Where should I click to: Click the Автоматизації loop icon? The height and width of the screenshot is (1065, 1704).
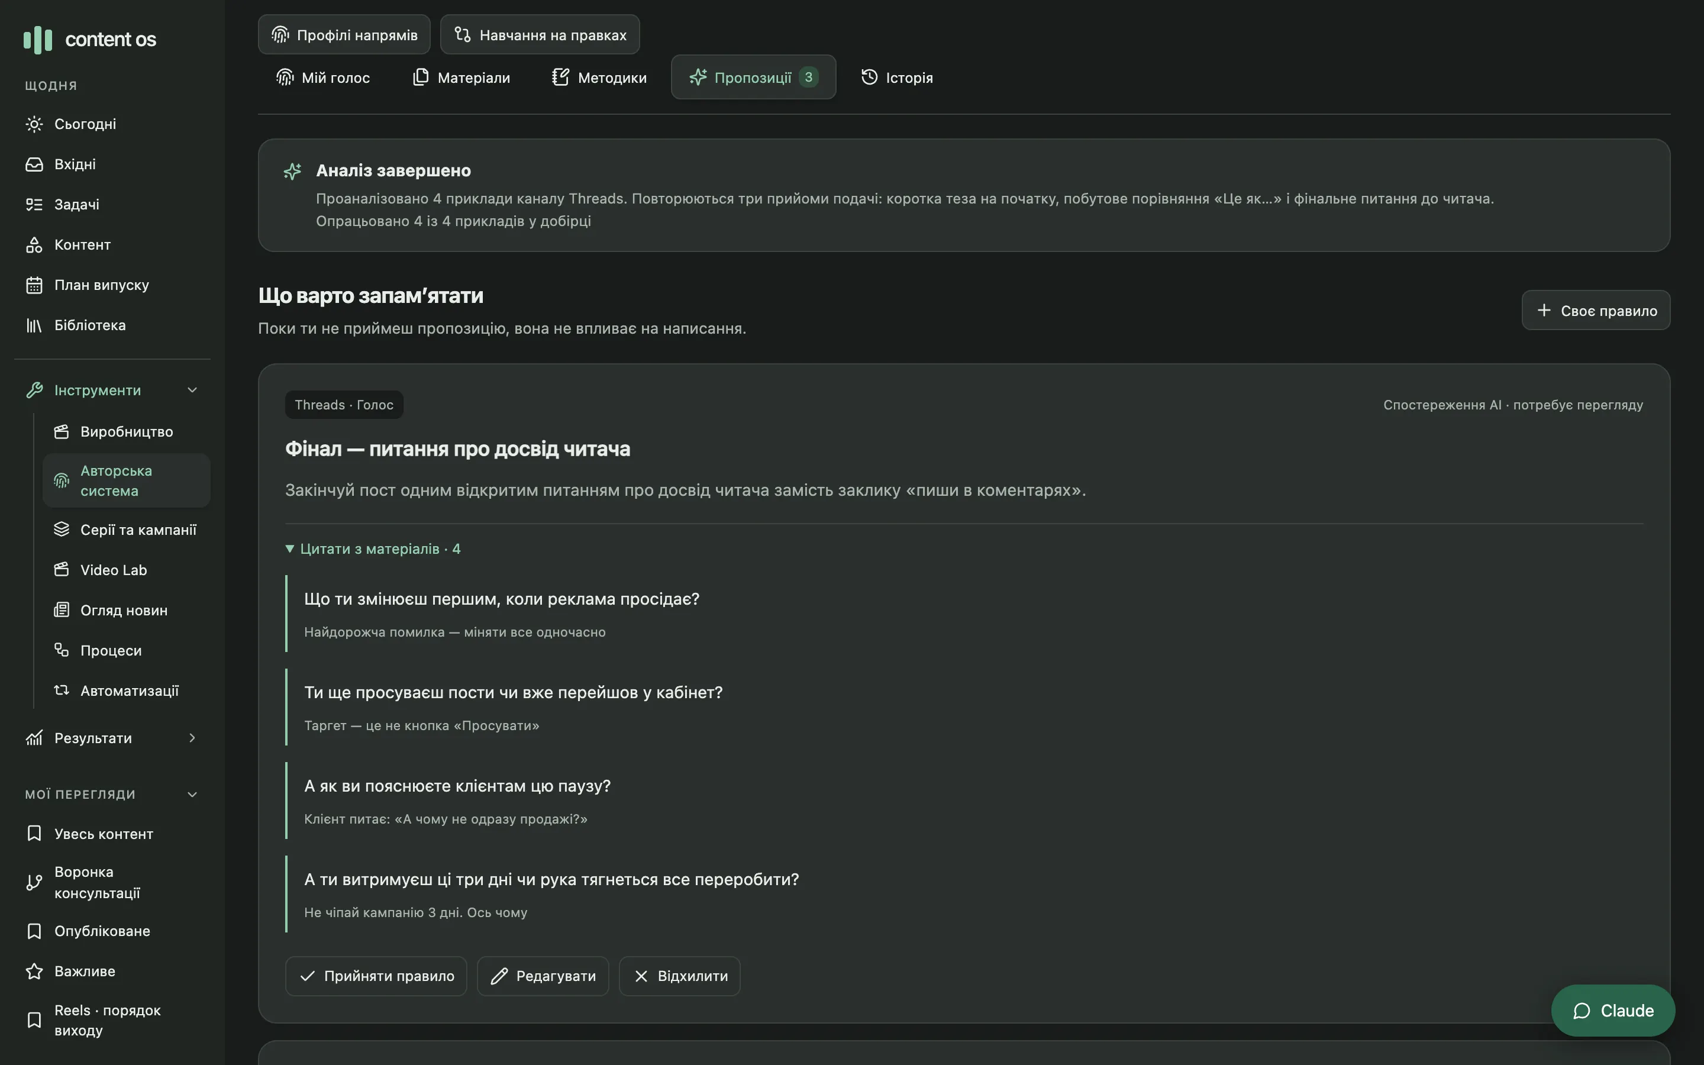[62, 689]
